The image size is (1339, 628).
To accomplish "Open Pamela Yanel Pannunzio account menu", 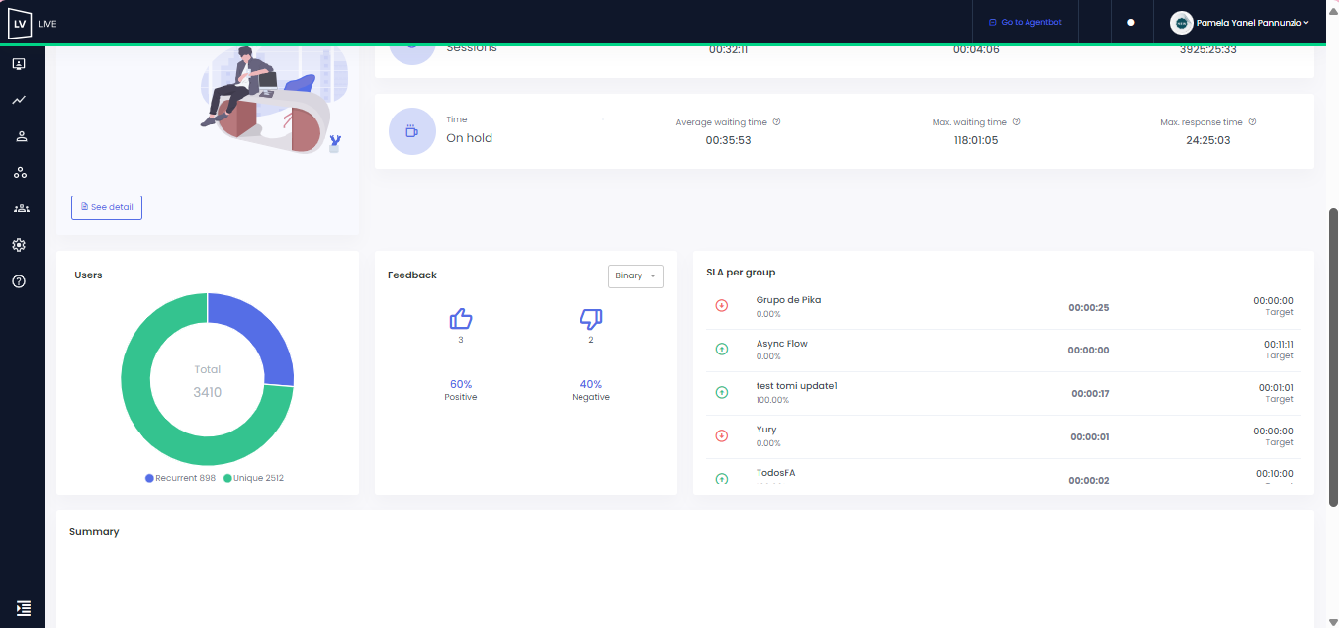I will click(x=1252, y=22).
